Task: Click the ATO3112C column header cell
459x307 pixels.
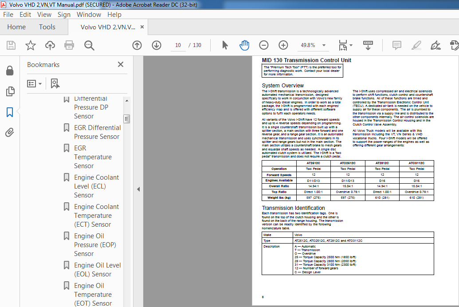Action: (416, 163)
